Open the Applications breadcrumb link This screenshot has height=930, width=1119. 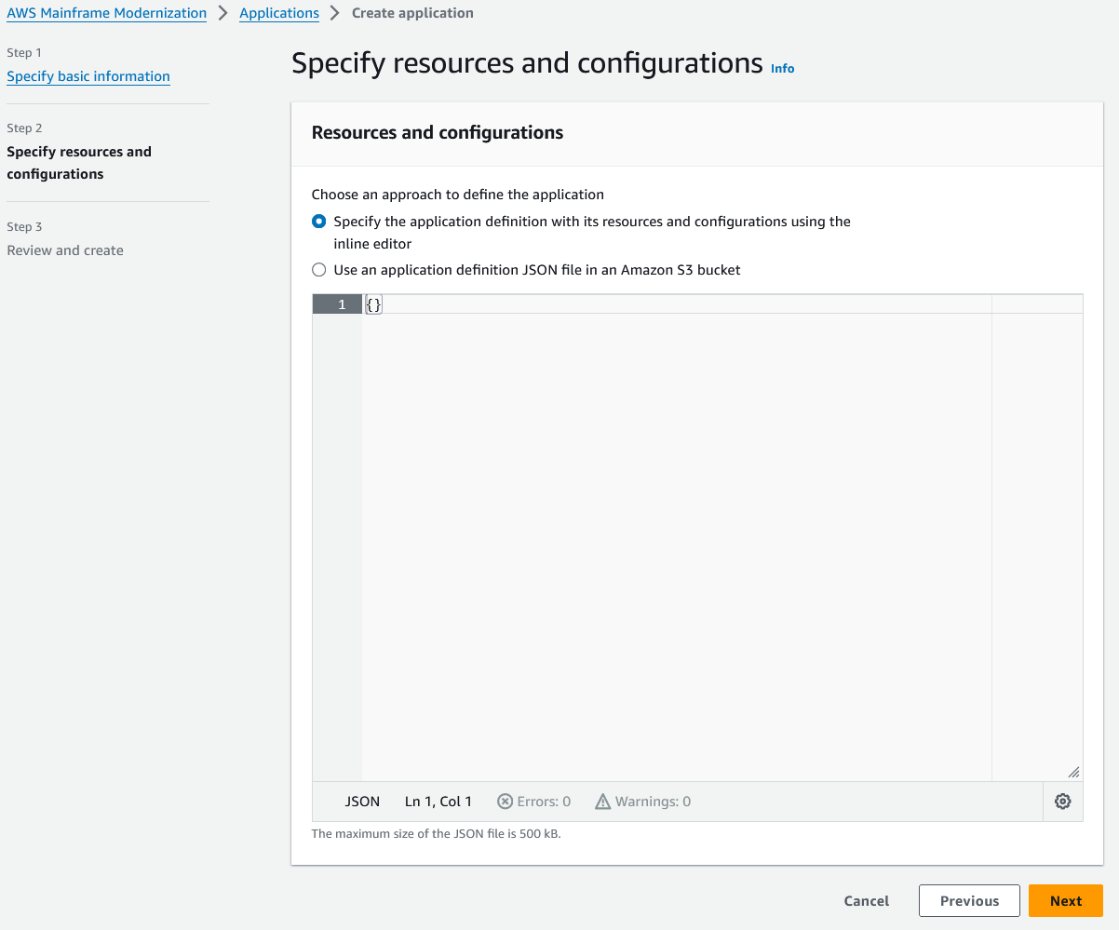click(279, 13)
